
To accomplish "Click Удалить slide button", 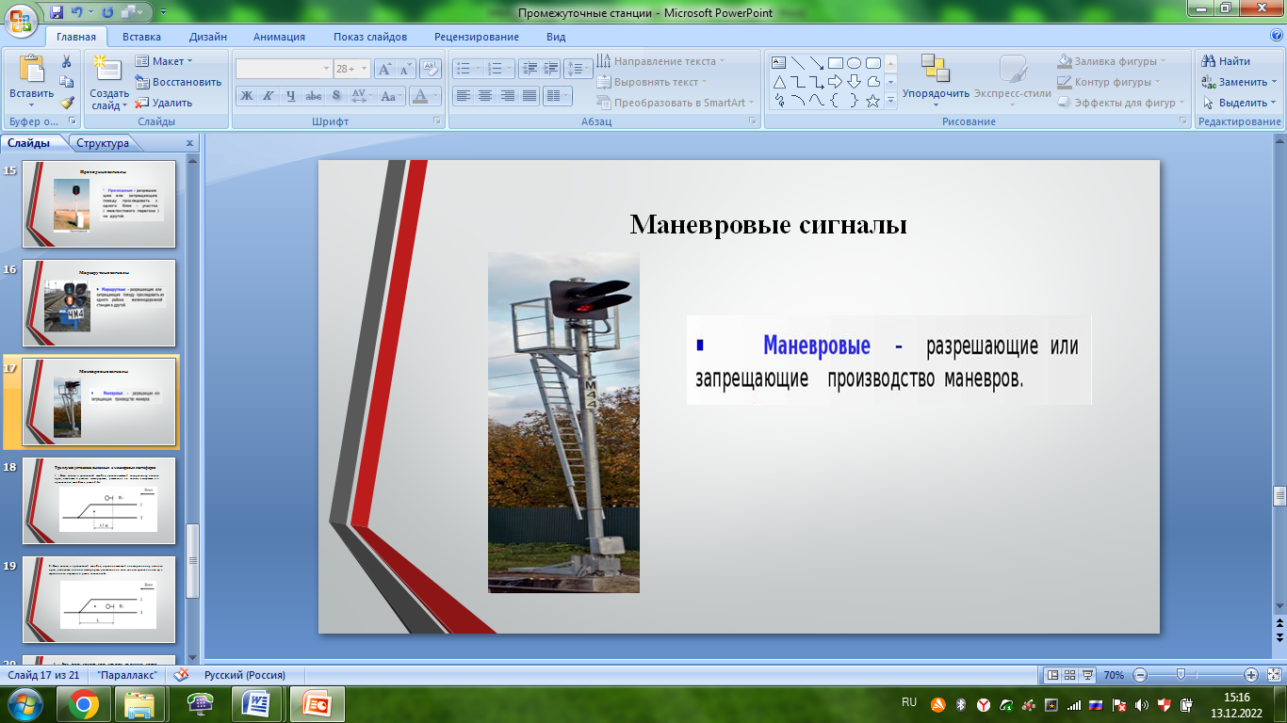I will (x=164, y=103).
